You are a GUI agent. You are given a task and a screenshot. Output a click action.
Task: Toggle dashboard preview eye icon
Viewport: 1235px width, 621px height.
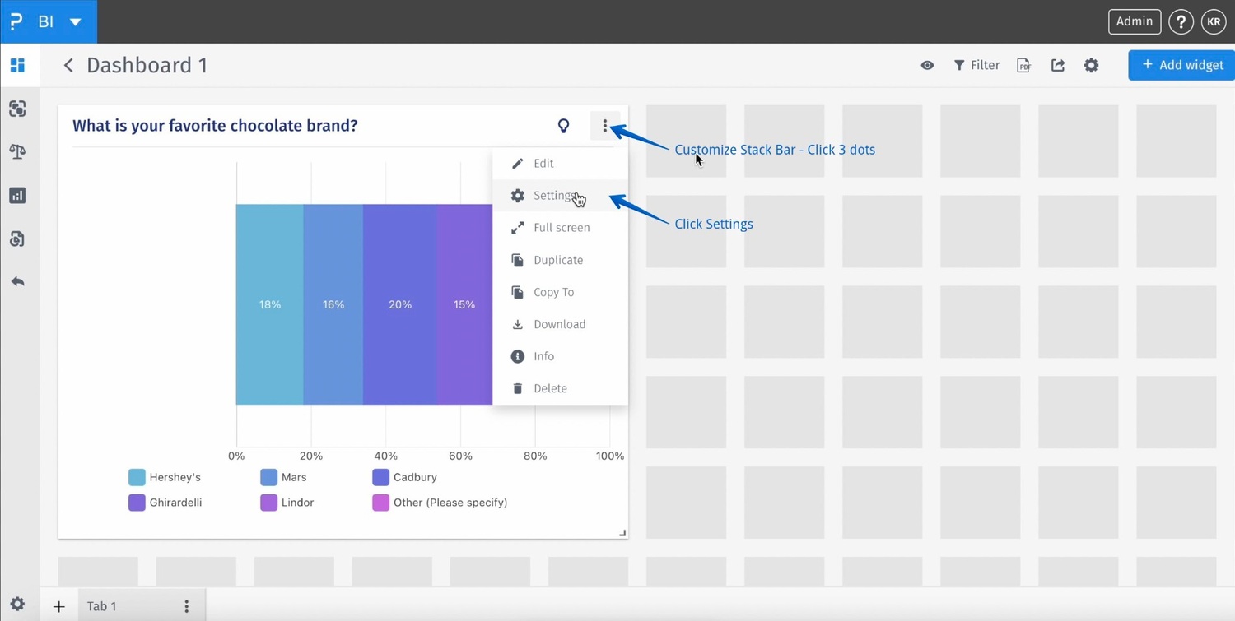point(927,65)
